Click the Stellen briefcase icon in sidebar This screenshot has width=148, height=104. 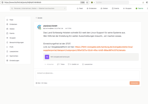[x=7, y=29]
